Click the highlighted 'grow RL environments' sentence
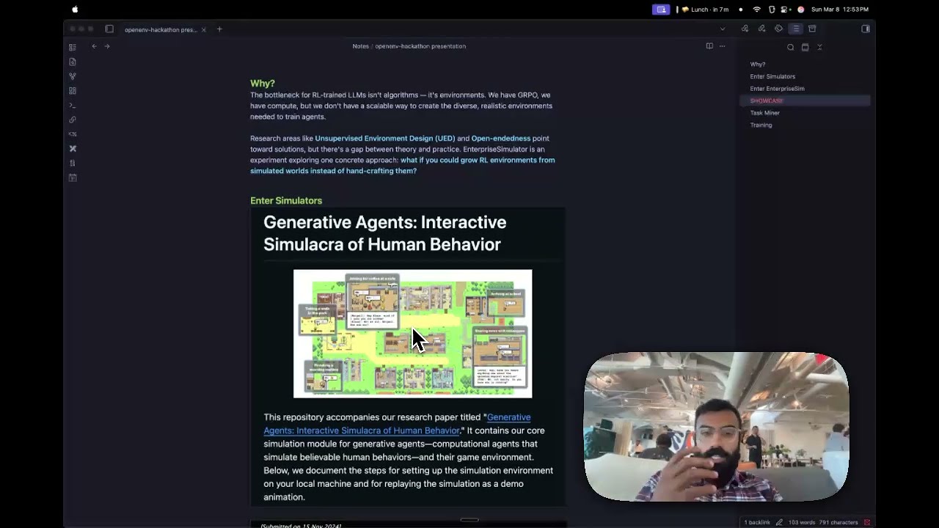Screen dimensions: 939x528 click(x=402, y=165)
